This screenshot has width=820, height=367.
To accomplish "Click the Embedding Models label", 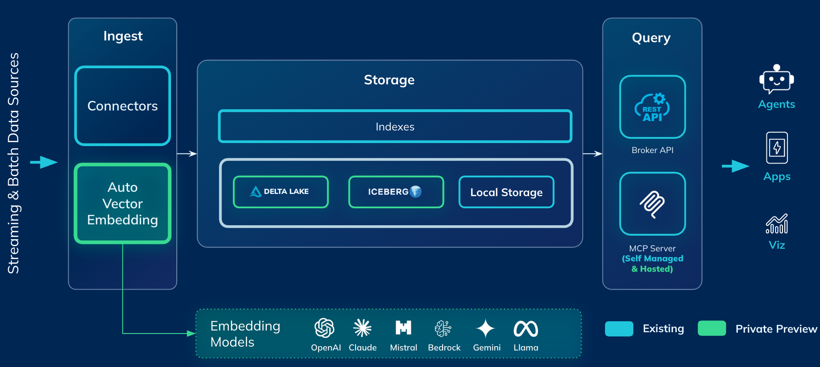I will pos(245,334).
